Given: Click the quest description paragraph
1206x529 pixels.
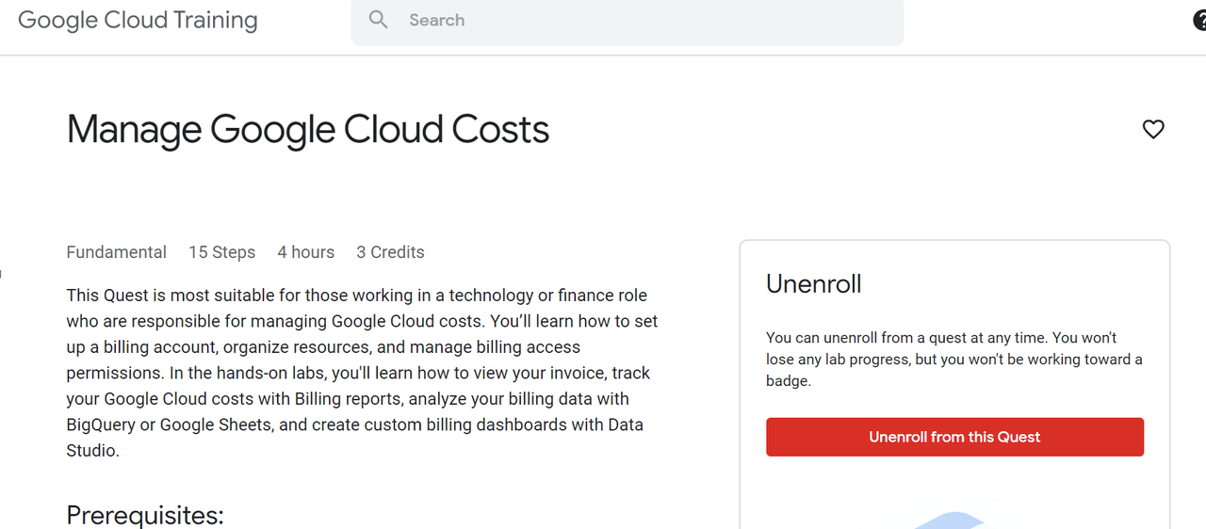Looking at the screenshot, I should pyautogui.click(x=363, y=373).
